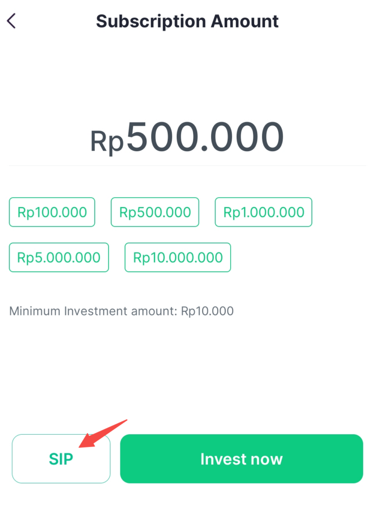371x511 pixels.
Task: Choose the Rp500.000 quick amount chip
Action: [155, 212]
